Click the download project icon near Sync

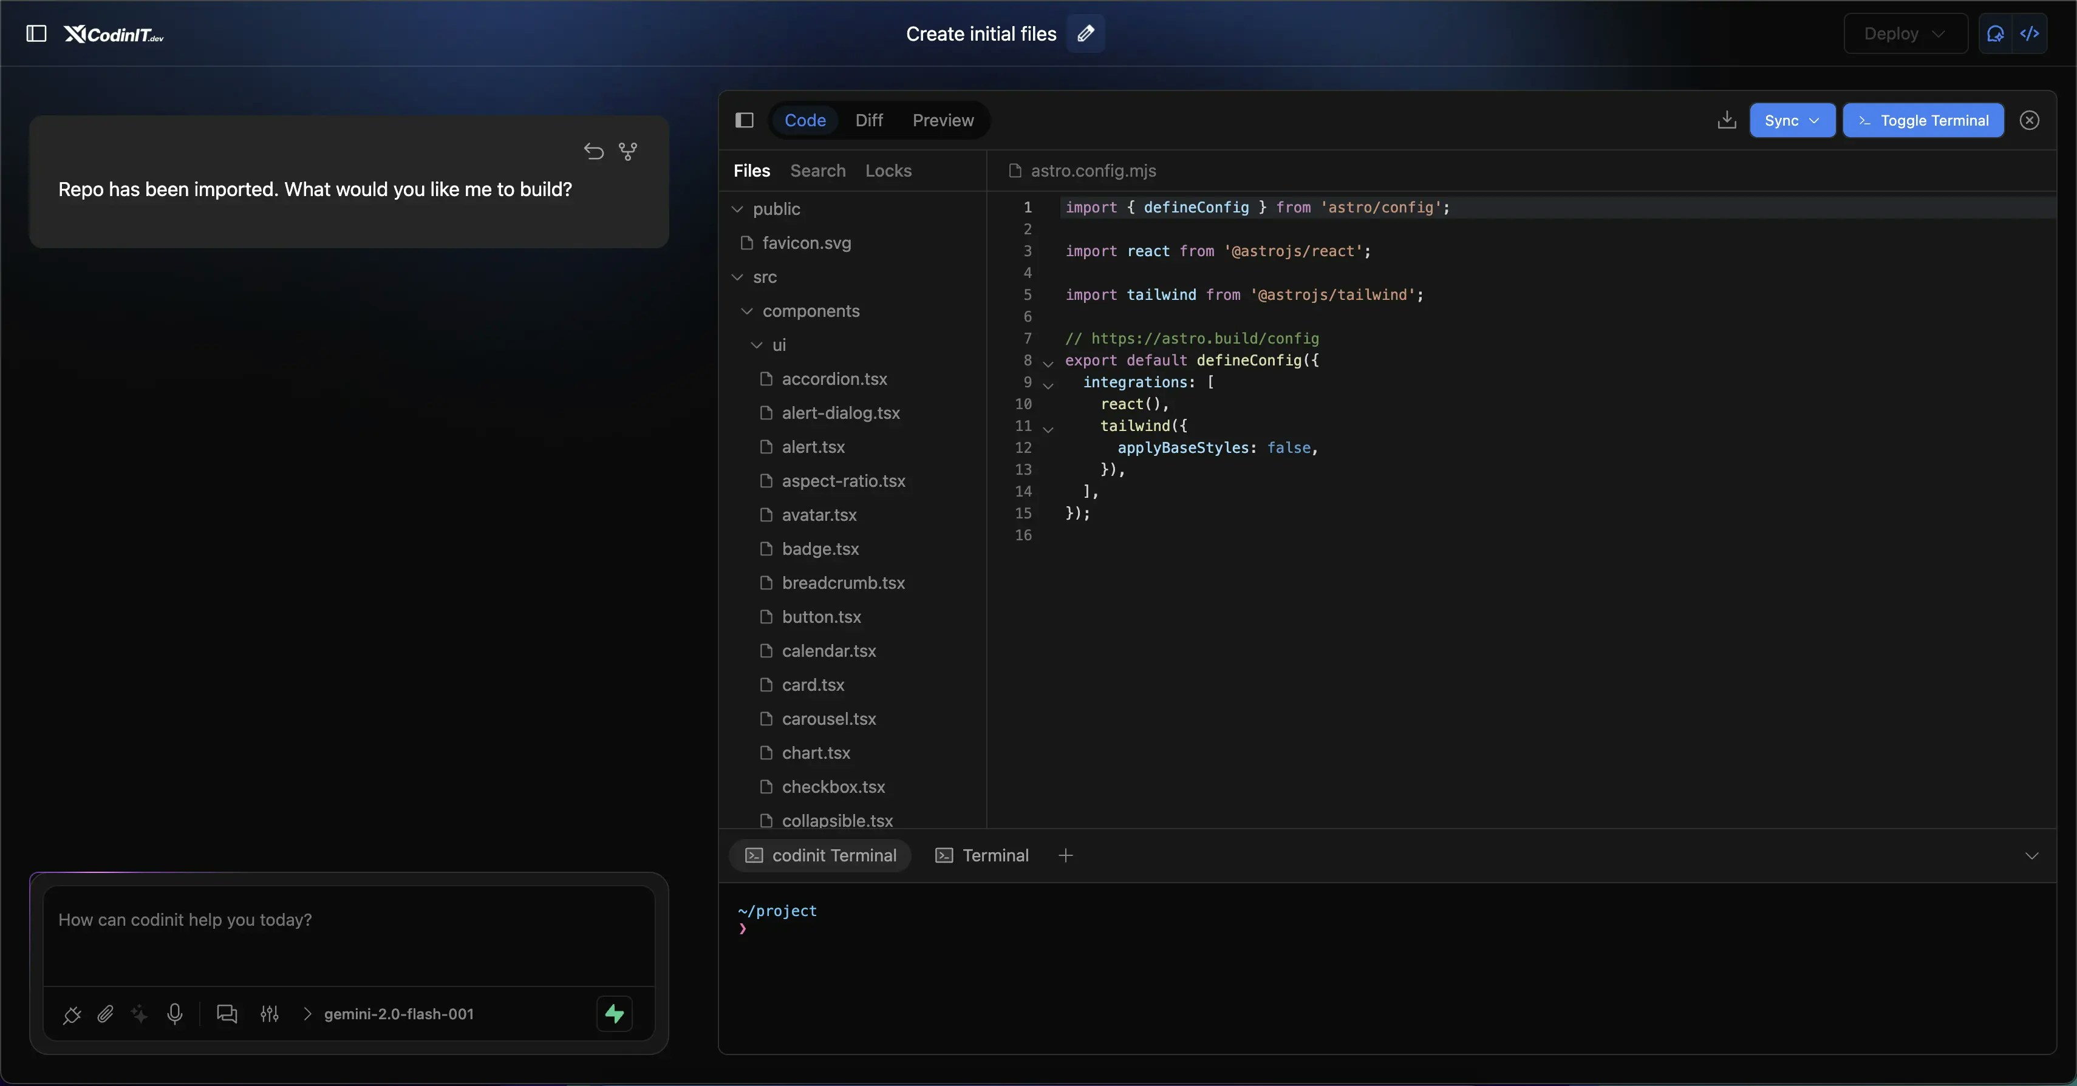1727,121
